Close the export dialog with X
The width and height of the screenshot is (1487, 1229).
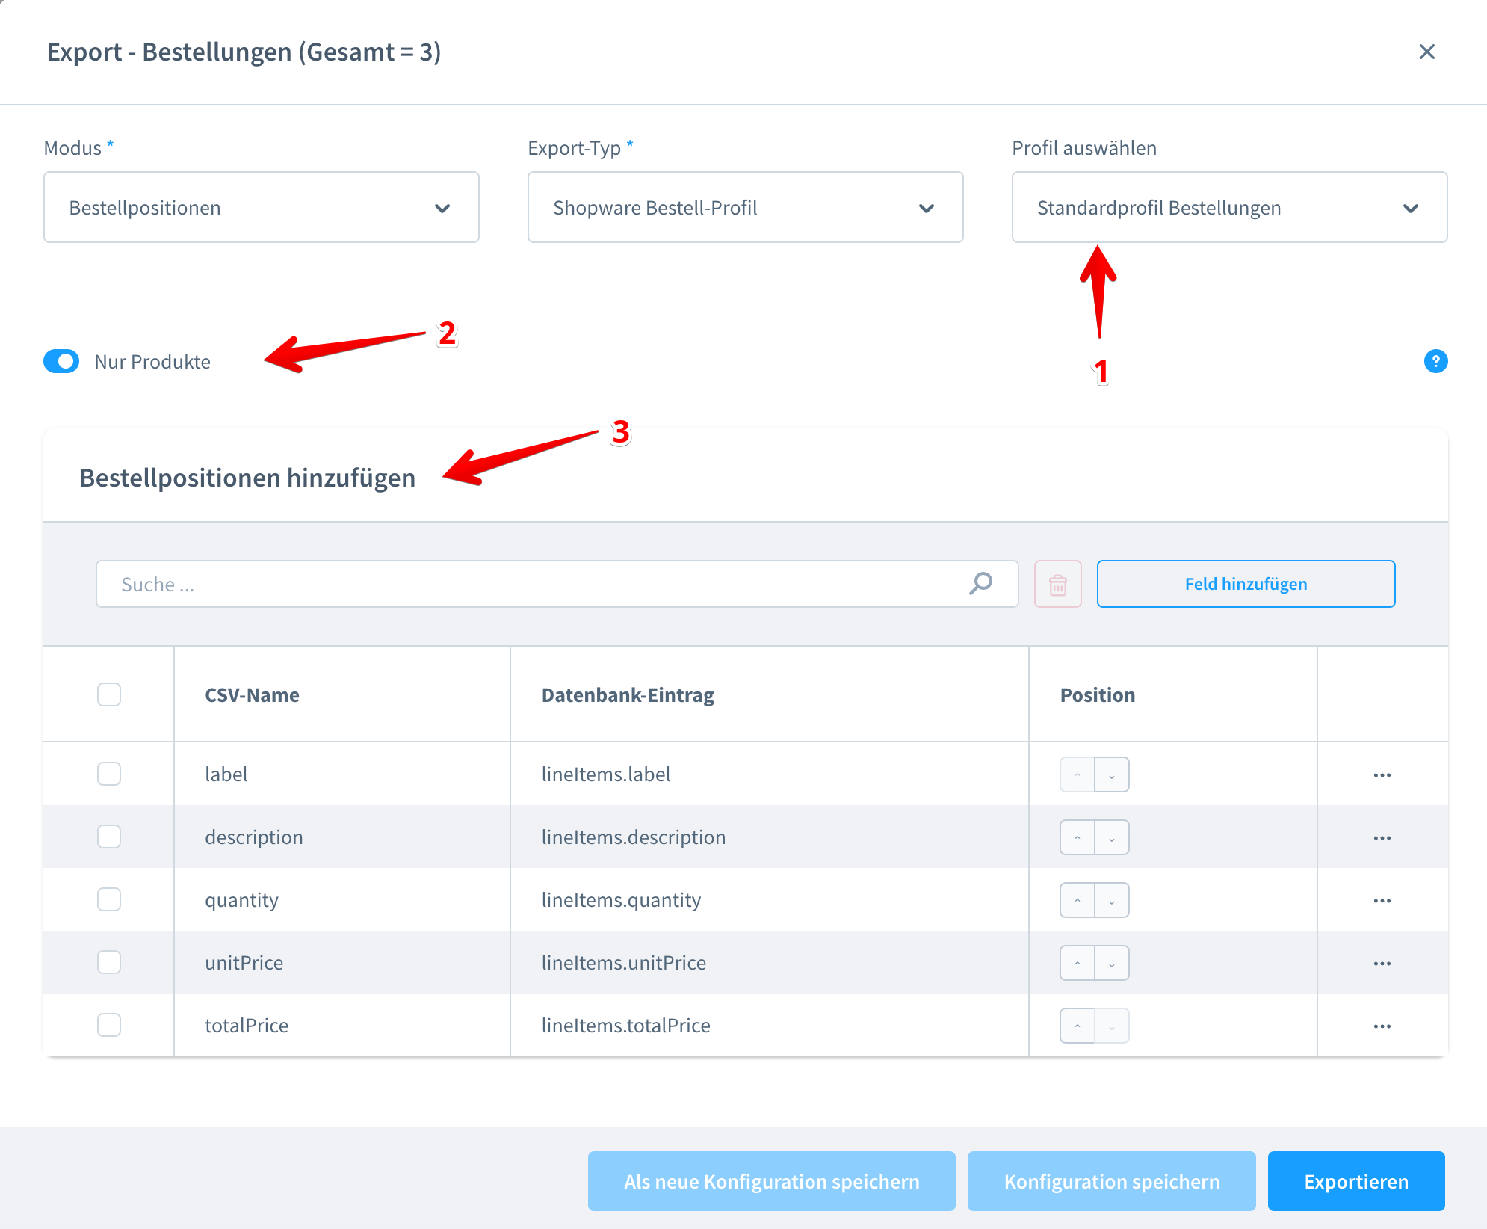pyautogui.click(x=1426, y=52)
